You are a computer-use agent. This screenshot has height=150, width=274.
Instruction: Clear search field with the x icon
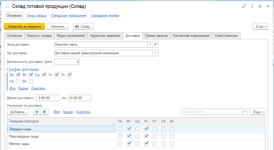tap(245, 112)
